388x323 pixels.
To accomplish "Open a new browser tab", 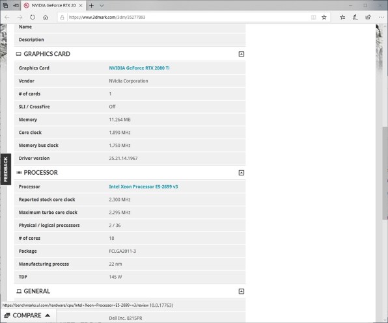I will point(91,5).
